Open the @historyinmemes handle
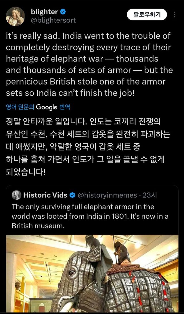The image size is (184, 314). [108, 195]
